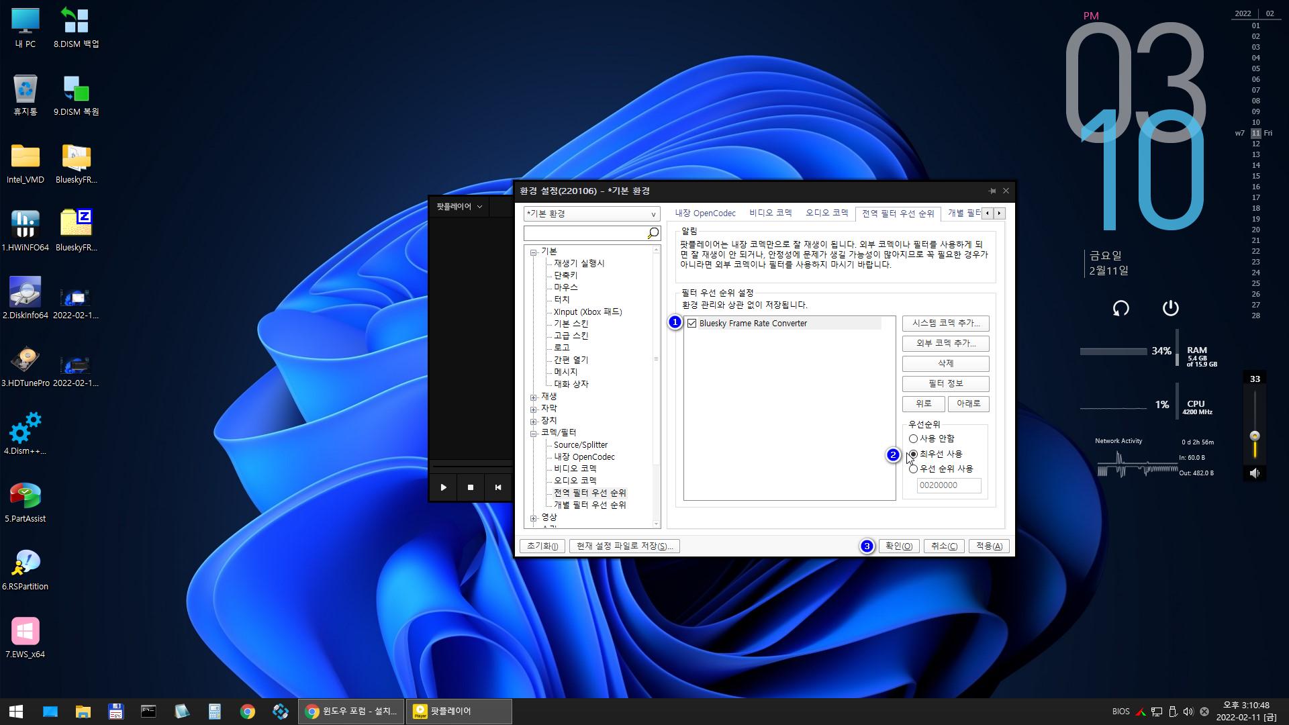Expand the 영상 tree node
The height and width of the screenshot is (725, 1289).
coord(534,518)
